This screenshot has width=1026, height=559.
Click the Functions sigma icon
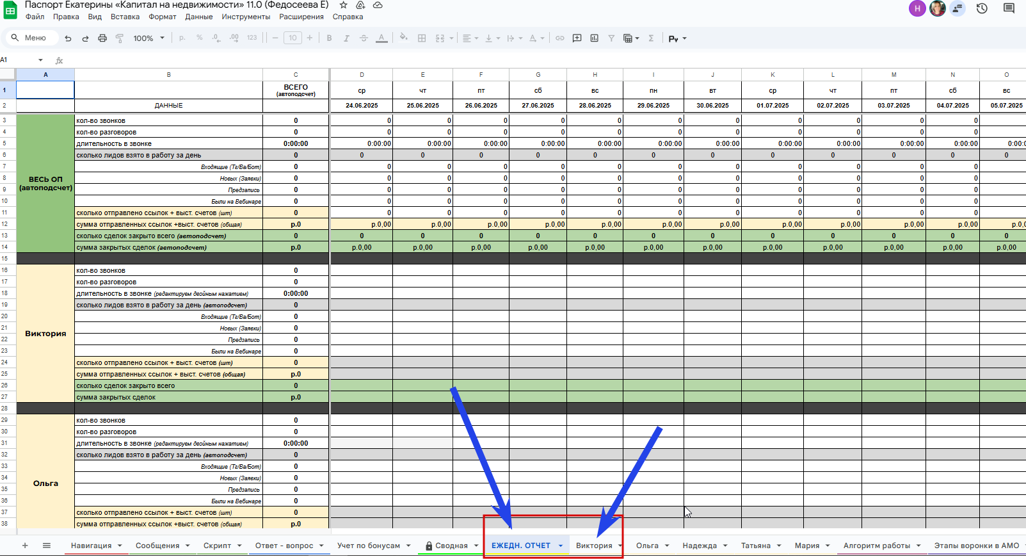click(x=651, y=38)
